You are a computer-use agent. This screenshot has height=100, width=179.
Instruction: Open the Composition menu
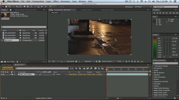point(38,1)
